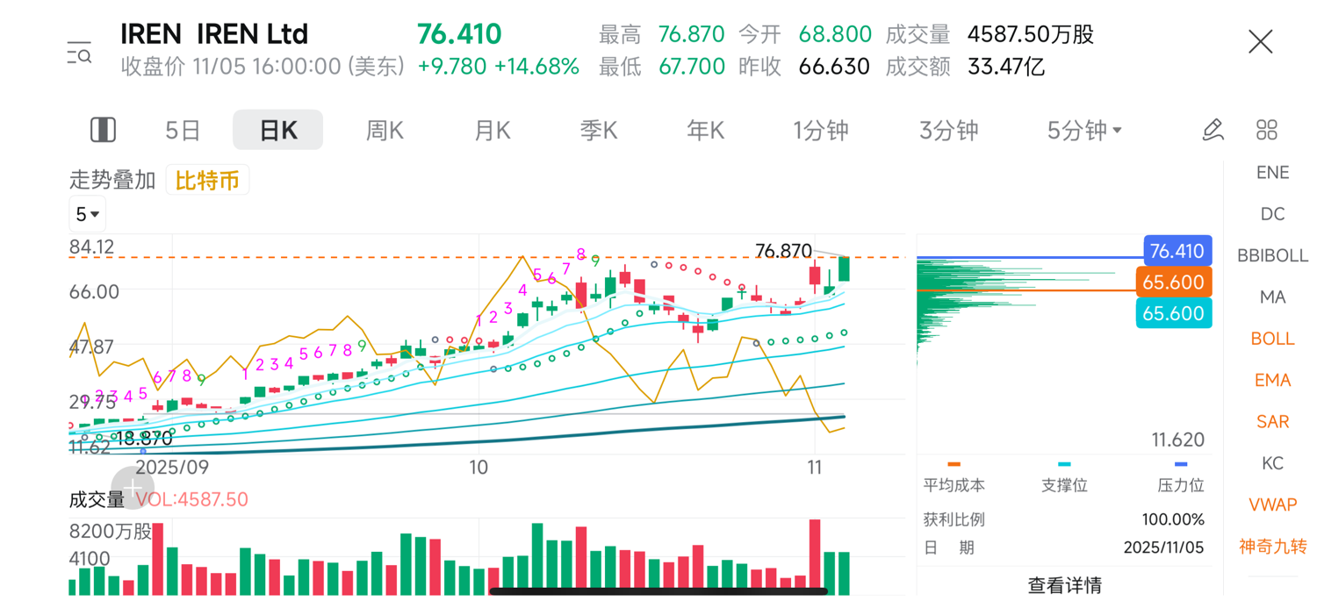Click the 76.410 pressure level label
Image resolution: width=1317 pixels, height=608 pixels.
1177,252
